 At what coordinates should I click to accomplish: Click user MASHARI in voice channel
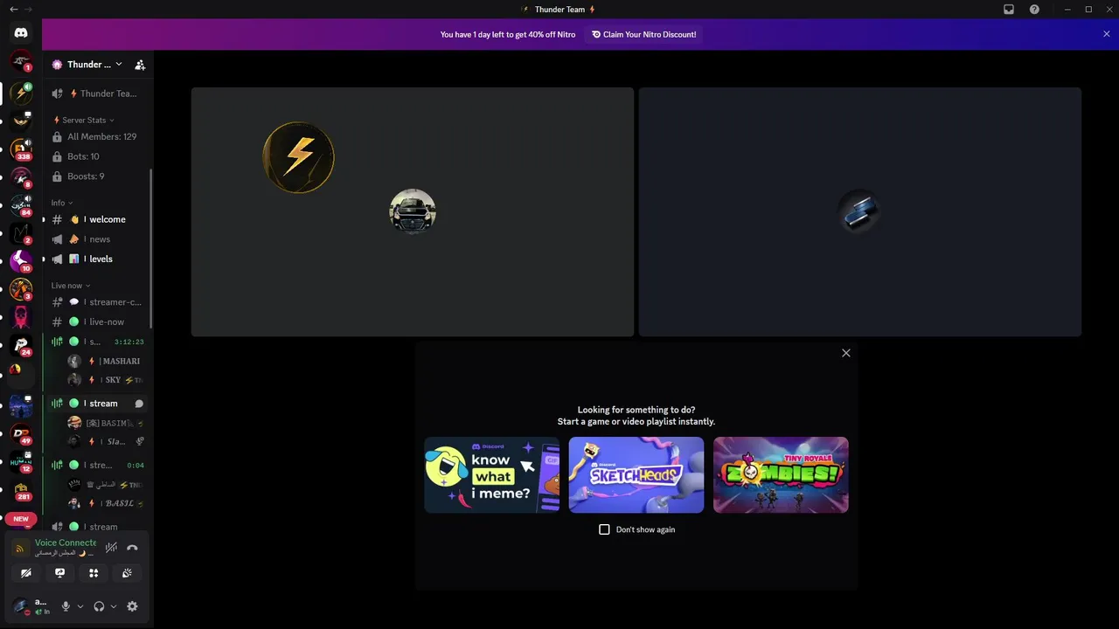pos(105,361)
